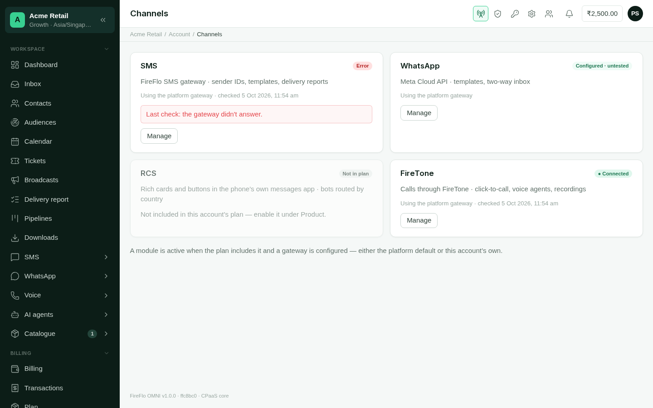Click the FireTone Connected badge
Image resolution: width=653 pixels, height=408 pixels.
click(x=613, y=174)
